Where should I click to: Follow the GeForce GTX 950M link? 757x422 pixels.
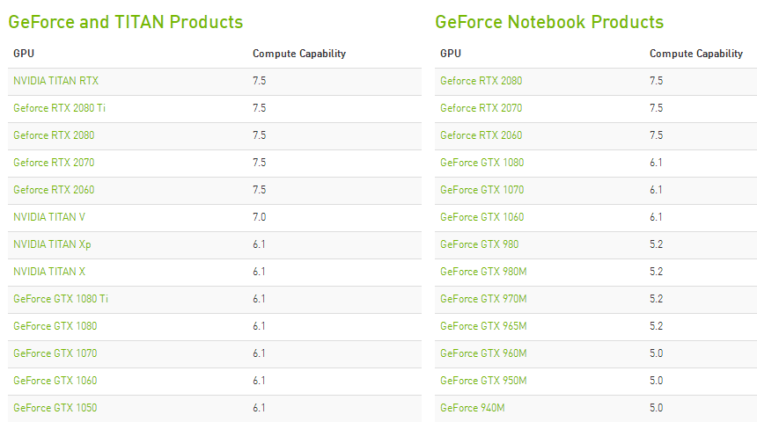click(483, 381)
